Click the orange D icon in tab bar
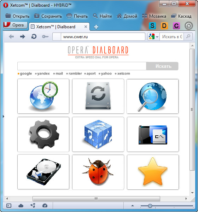 tap(164, 26)
